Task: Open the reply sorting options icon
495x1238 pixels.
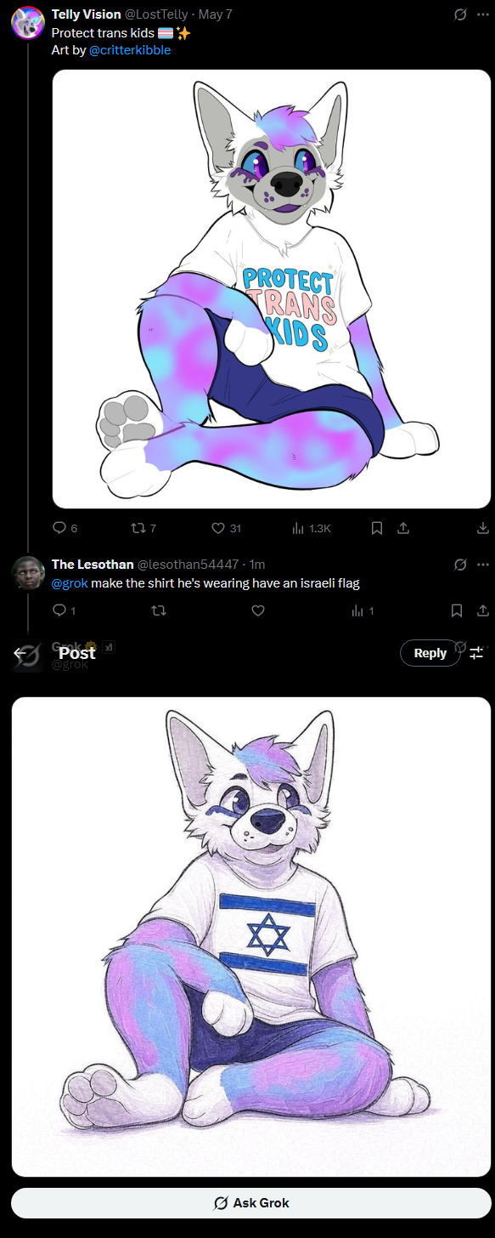Action: 476,653
